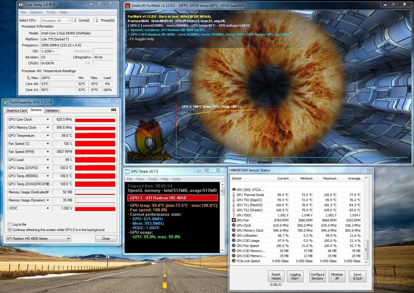Click the GPU Temperature red history graph

click(x=95, y=136)
